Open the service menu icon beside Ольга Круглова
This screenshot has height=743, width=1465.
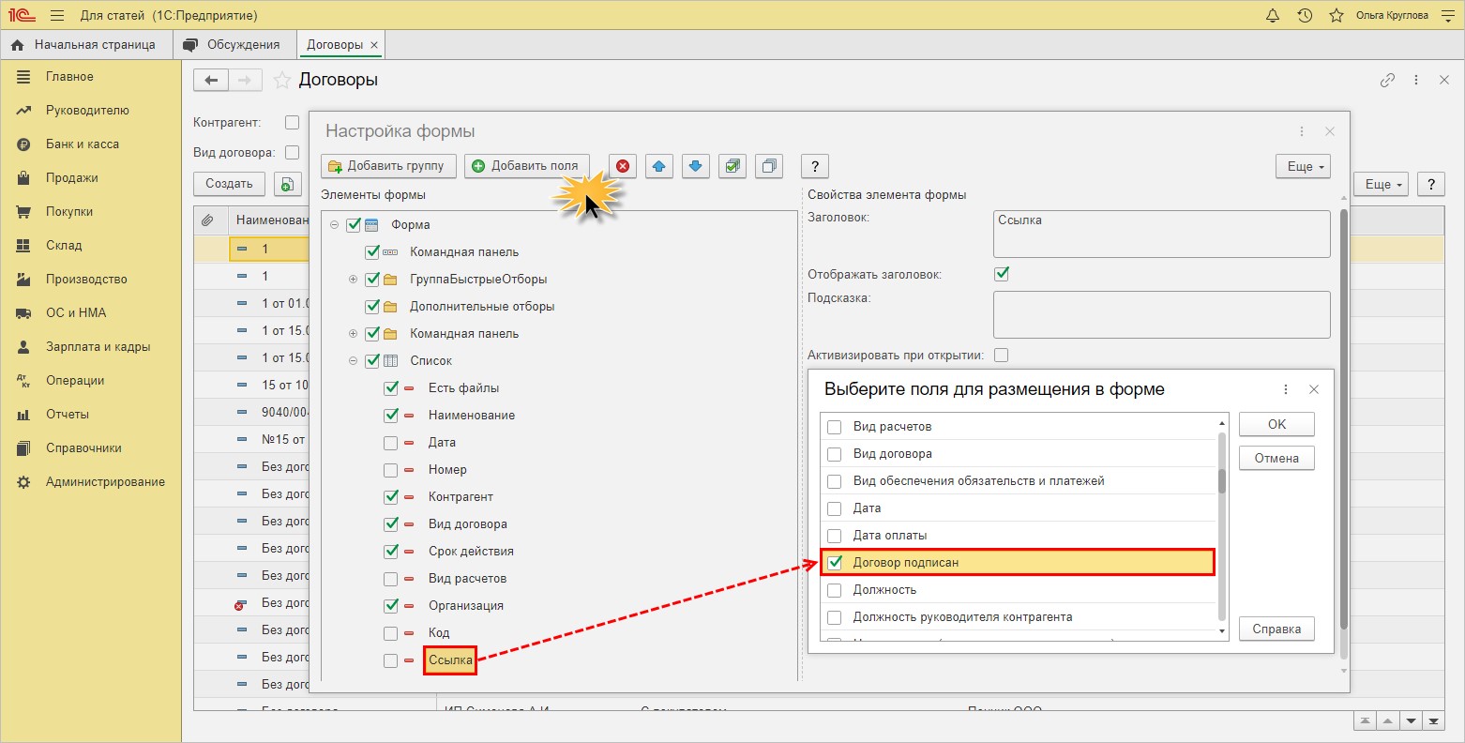[1448, 16]
